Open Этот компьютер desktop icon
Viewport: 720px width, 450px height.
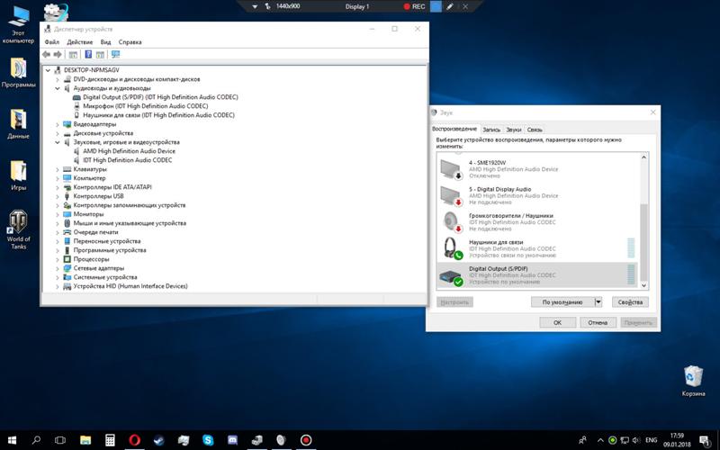pos(18,25)
